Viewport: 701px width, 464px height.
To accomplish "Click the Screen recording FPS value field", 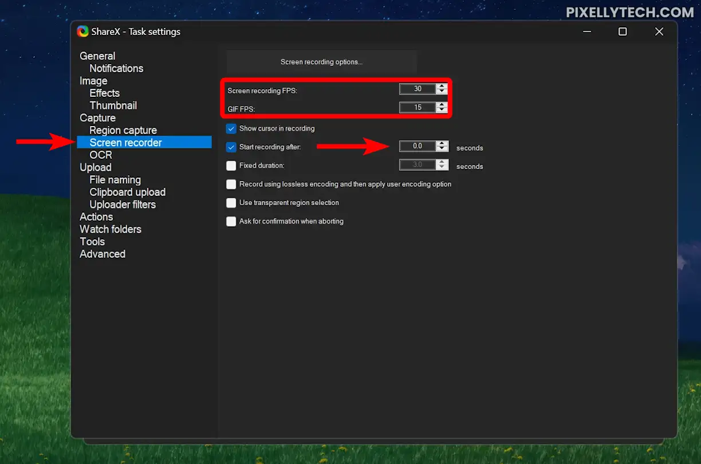I will 418,89.
